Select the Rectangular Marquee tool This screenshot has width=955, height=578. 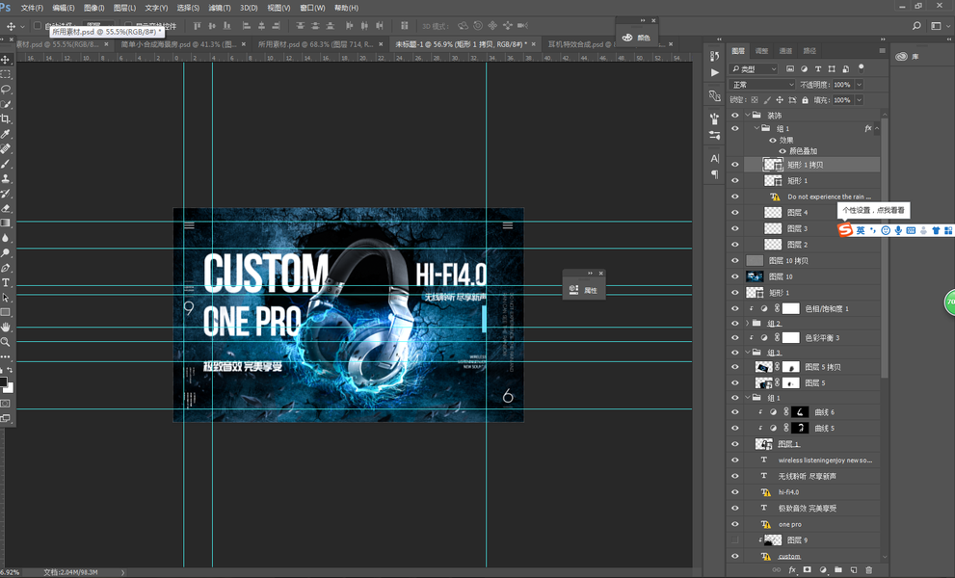(6, 74)
